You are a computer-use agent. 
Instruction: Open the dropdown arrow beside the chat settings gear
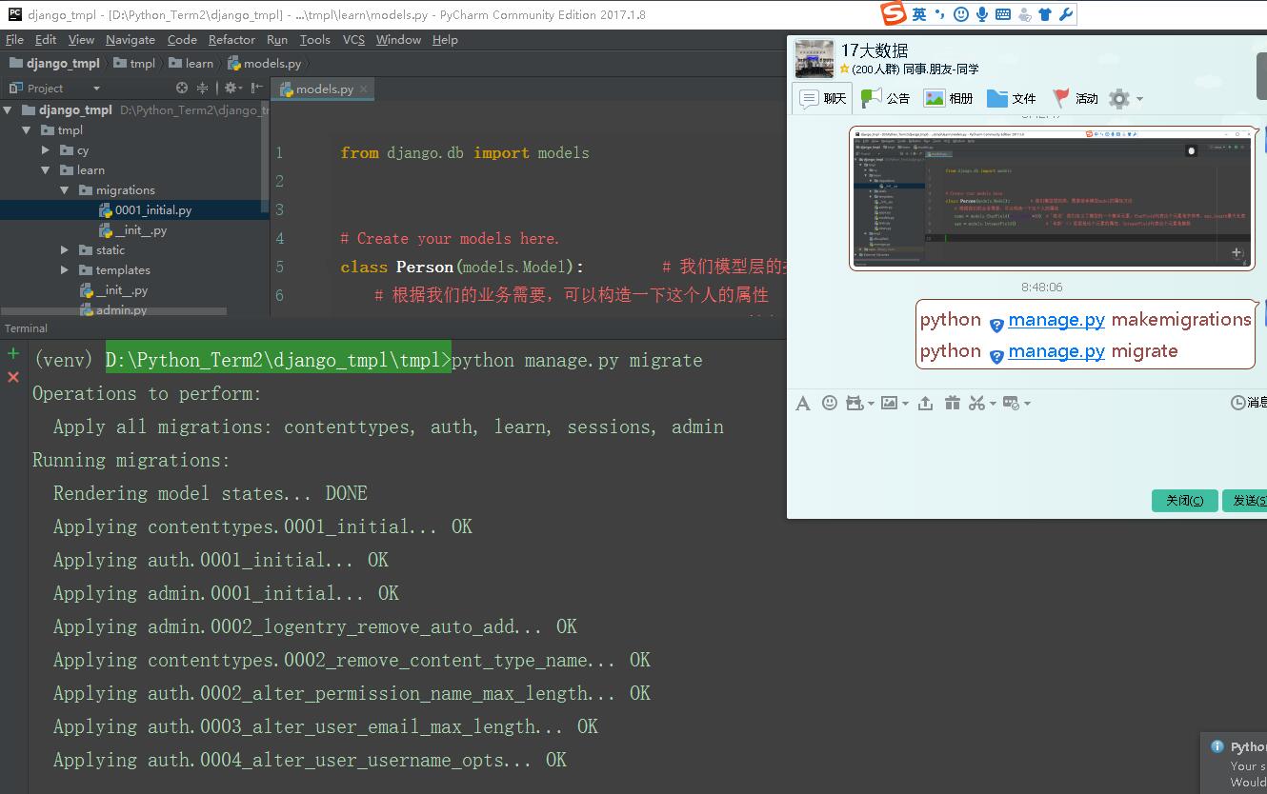coord(1139,99)
